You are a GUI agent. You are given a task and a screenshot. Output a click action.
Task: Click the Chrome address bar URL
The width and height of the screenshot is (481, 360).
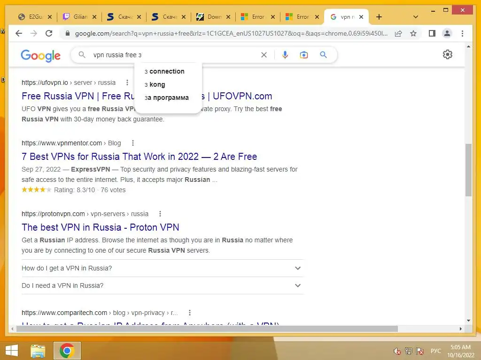pos(231,33)
